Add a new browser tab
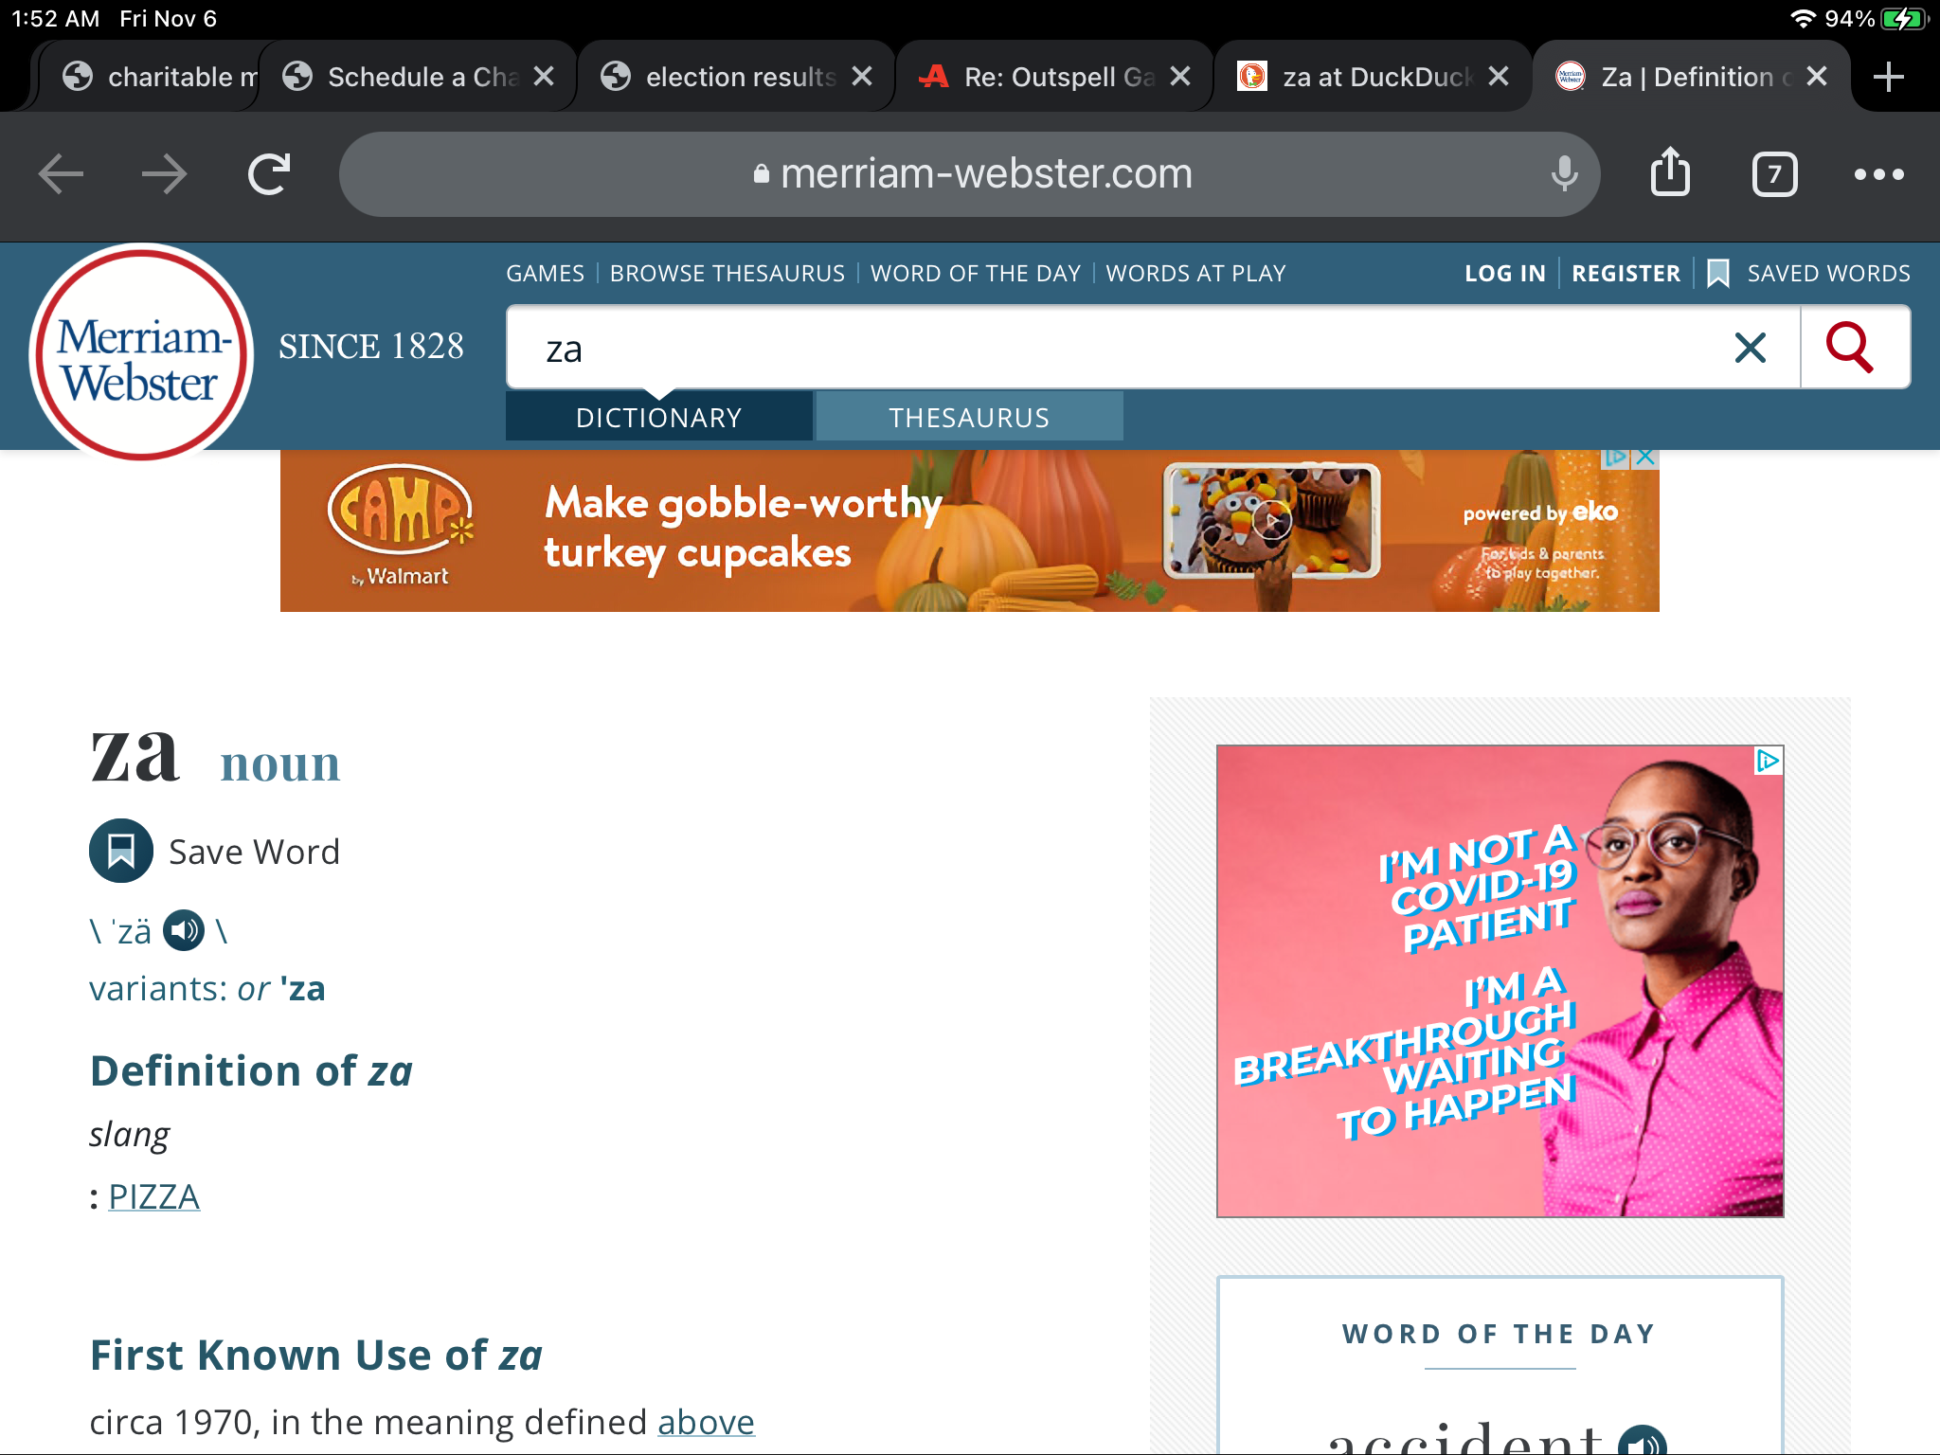 tap(1888, 77)
